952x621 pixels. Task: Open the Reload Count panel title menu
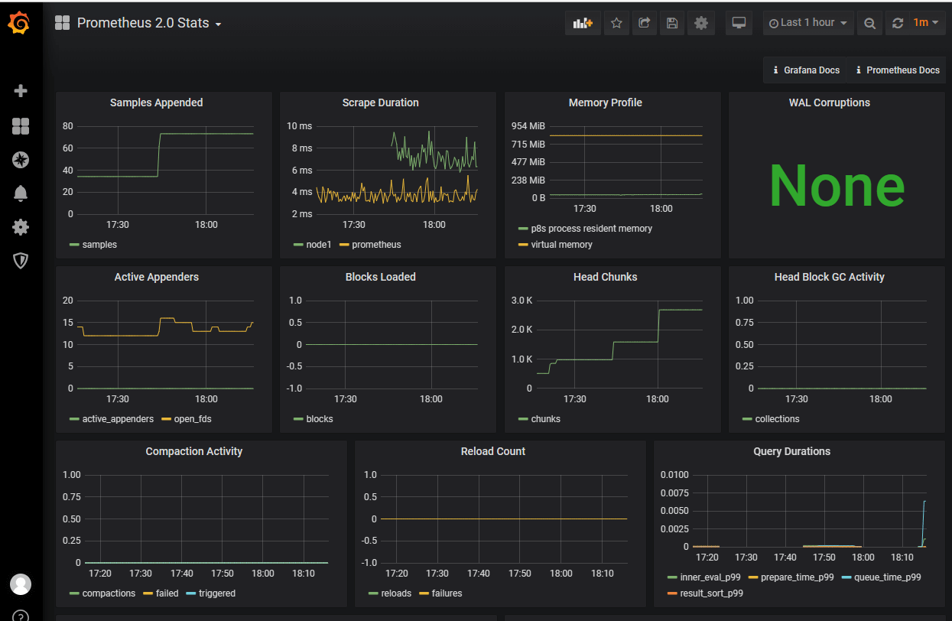point(492,451)
